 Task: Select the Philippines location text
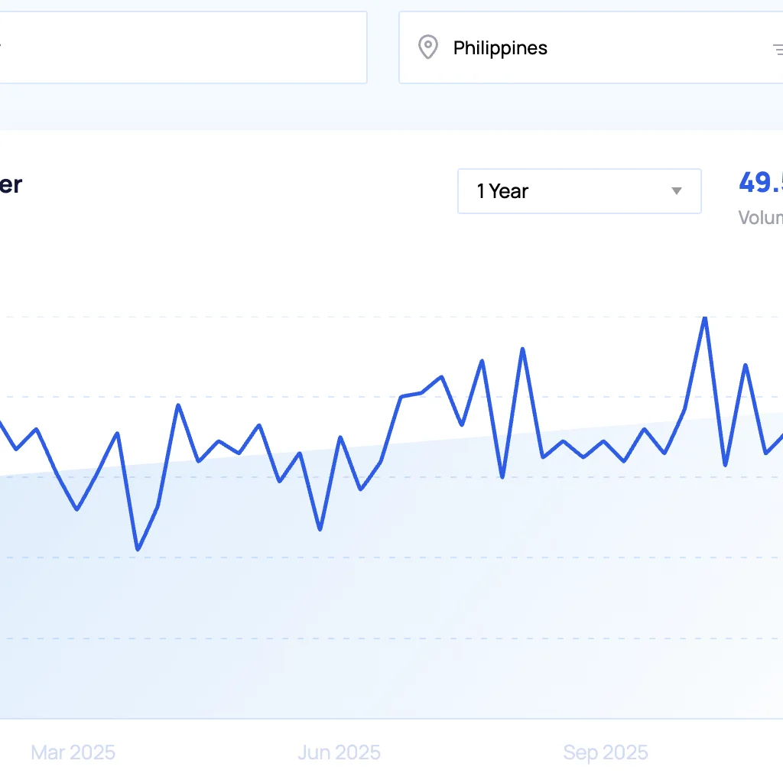click(500, 47)
